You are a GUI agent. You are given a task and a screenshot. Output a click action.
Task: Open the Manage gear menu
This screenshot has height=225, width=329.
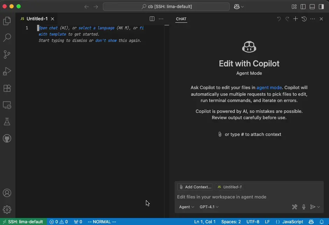[7, 210]
